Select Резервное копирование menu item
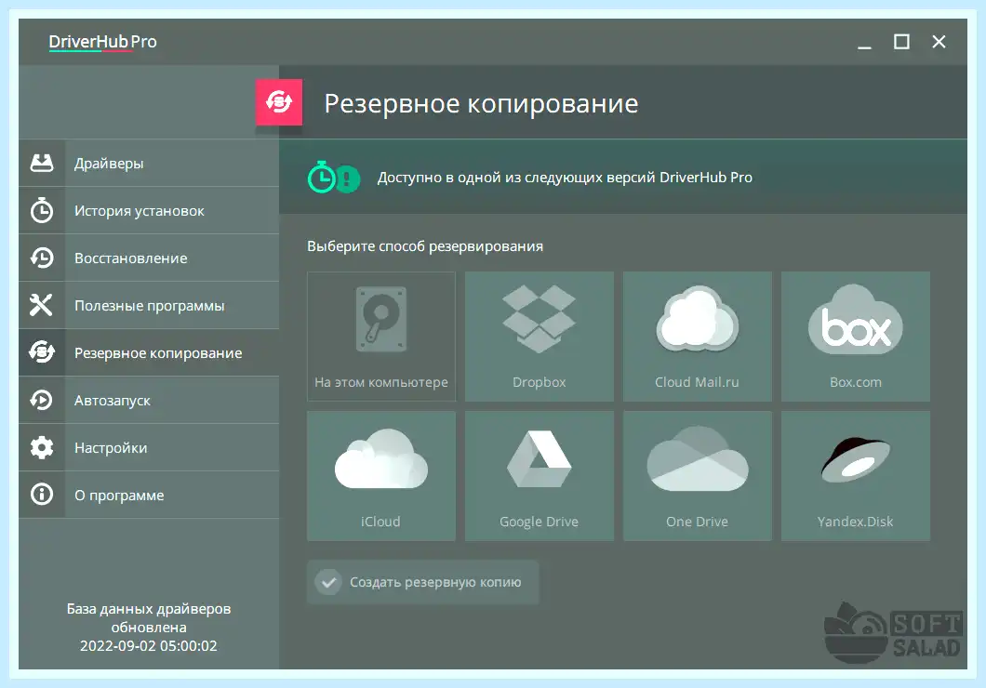The image size is (986, 688). [149, 352]
